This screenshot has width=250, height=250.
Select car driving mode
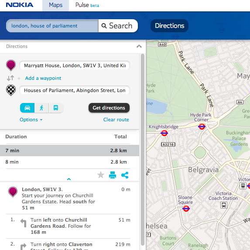click(27, 108)
